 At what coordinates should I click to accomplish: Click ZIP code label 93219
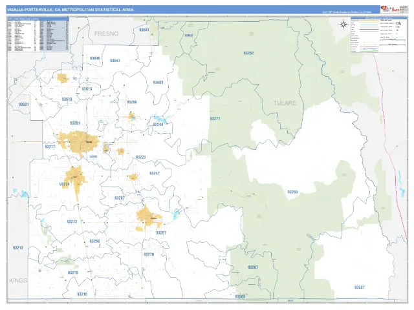coord(72,273)
